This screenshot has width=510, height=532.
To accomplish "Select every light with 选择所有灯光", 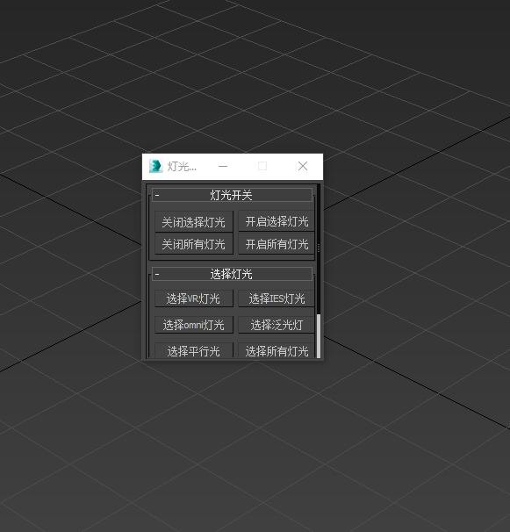I will 277,350.
